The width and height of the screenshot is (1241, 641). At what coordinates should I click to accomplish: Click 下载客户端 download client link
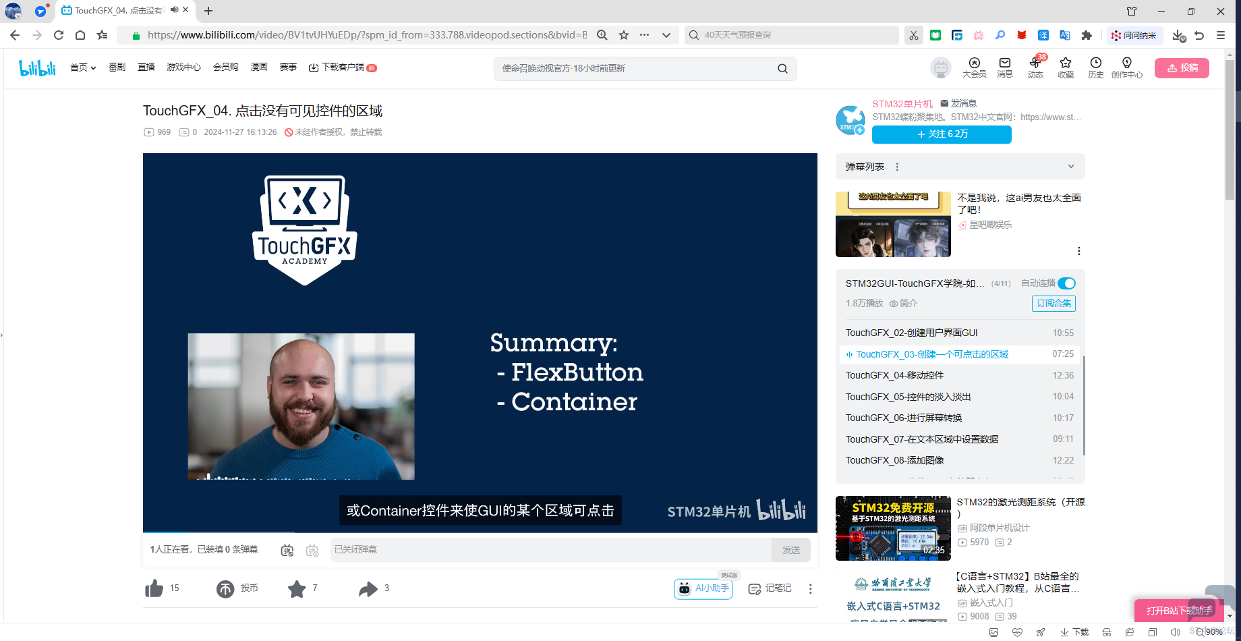343,67
